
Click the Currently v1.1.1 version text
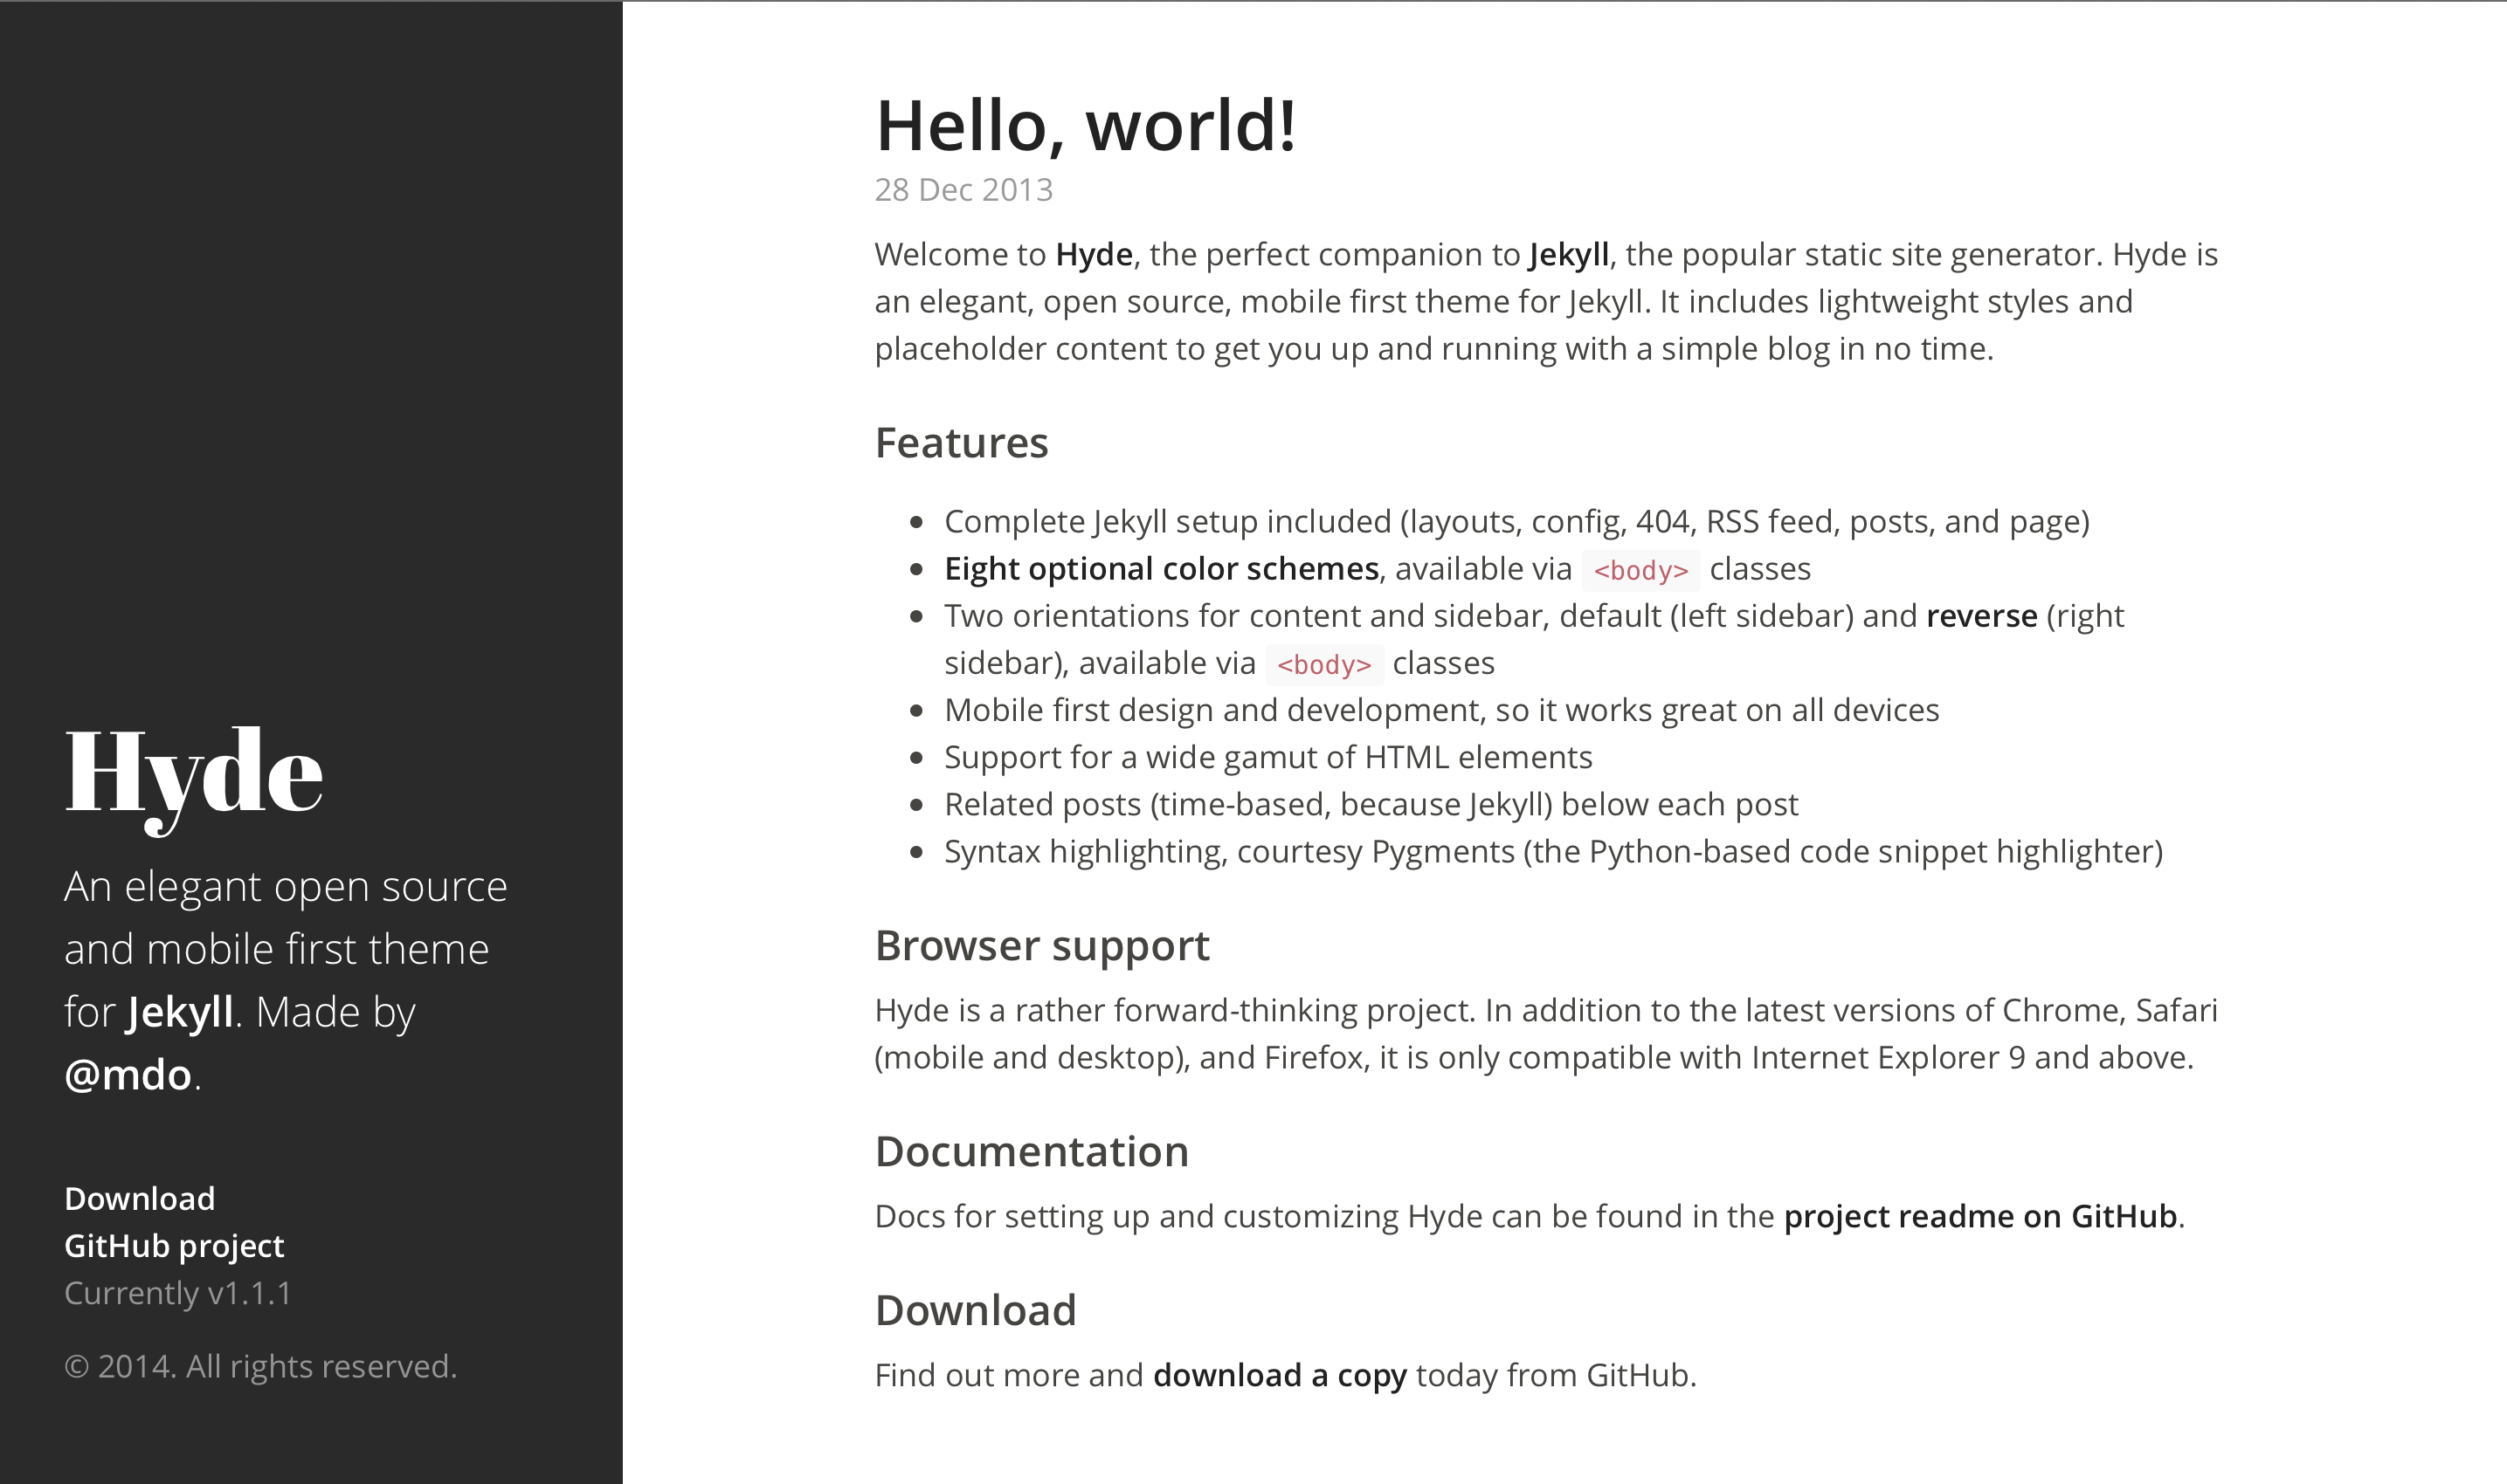(178, 1293)
